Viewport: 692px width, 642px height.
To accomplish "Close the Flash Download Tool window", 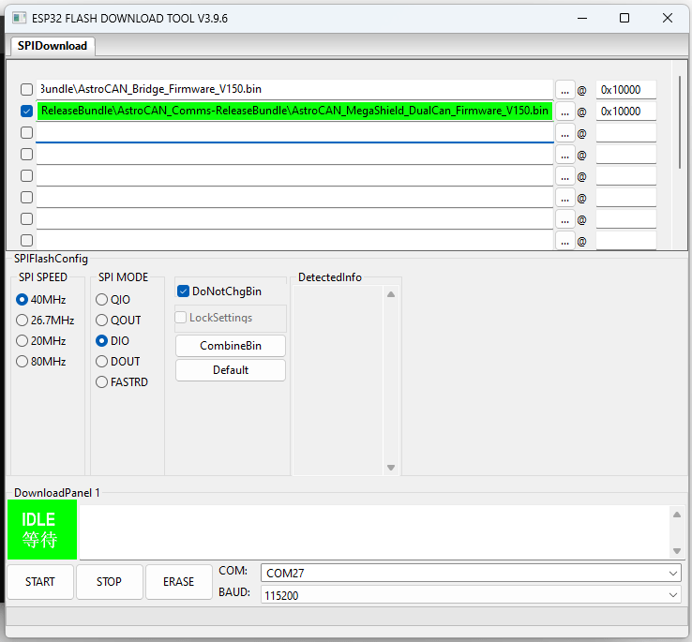I will 668,18.
